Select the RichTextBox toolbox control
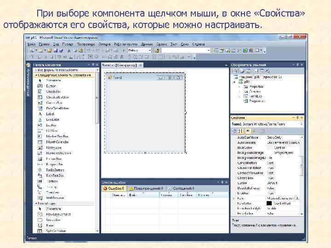This screenshot has width=331, height=248. point(55,175)
